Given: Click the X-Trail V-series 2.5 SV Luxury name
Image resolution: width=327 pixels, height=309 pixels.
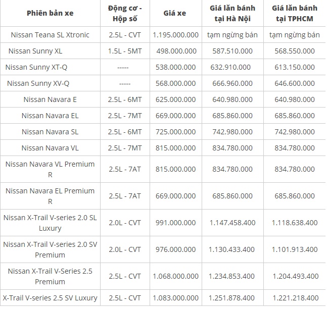Looking at the screenshot, I should pos(50,297).
